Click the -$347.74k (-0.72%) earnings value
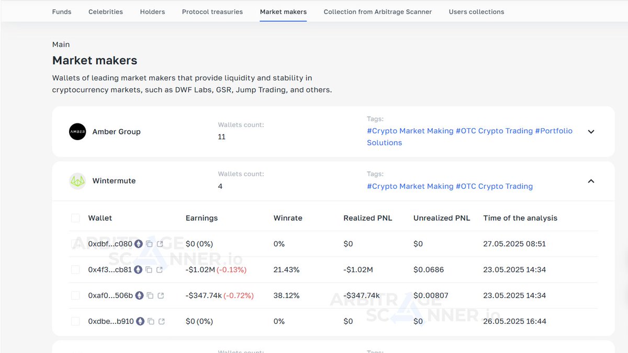This screenshot has height=353, width=628. click(220, 295)
